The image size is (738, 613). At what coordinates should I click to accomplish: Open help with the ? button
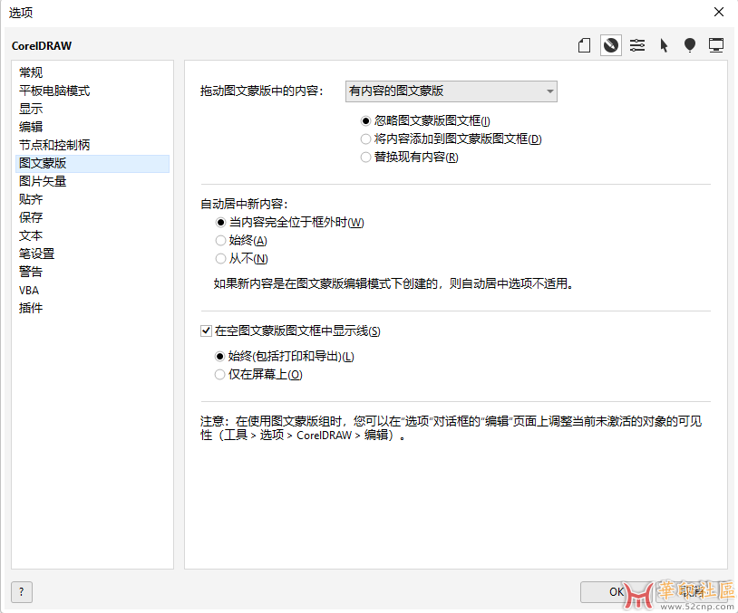tap(22, 592)
